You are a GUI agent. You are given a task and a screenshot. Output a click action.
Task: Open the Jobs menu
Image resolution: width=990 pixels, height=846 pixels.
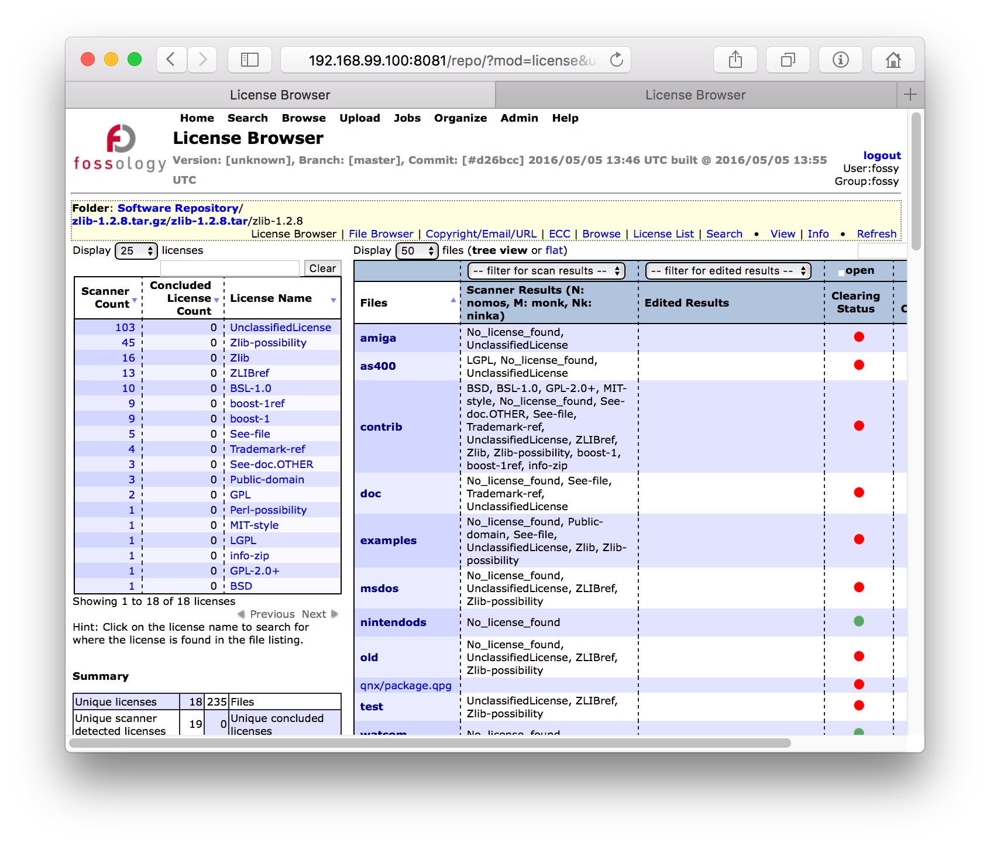click(x=407, y=118)
